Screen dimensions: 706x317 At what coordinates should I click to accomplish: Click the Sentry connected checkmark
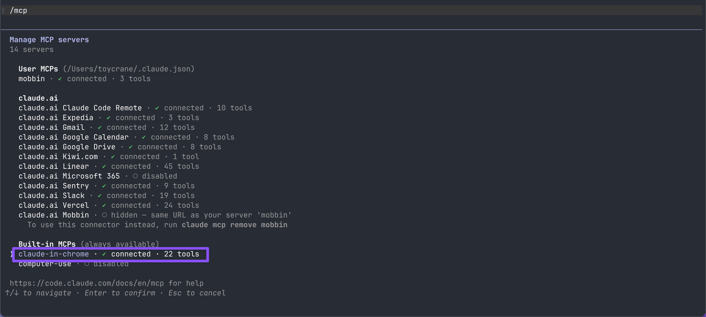click(104, 186)
